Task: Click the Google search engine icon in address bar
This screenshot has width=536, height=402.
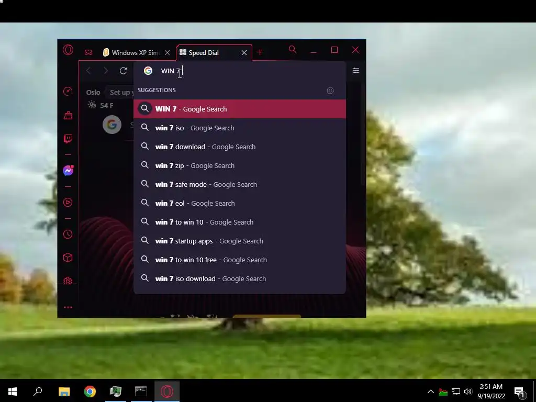Action: [x=148, y=71]
